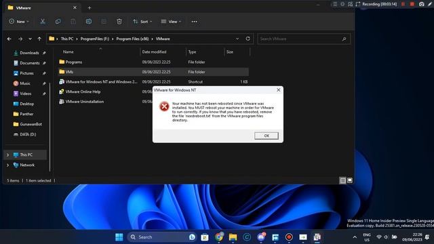The width and height of the screenshot is (434, 244).
Task: Open the recorder menu list icon
Action: (335, 4)
